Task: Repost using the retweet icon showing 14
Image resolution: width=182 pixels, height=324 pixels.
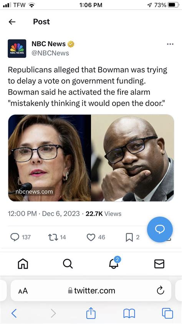Action: (53, 237)
